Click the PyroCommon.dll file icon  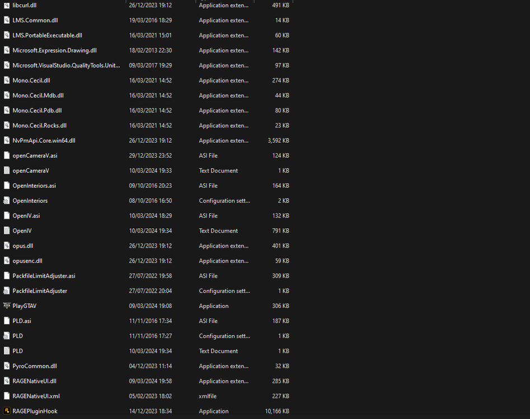pos(6,366)
